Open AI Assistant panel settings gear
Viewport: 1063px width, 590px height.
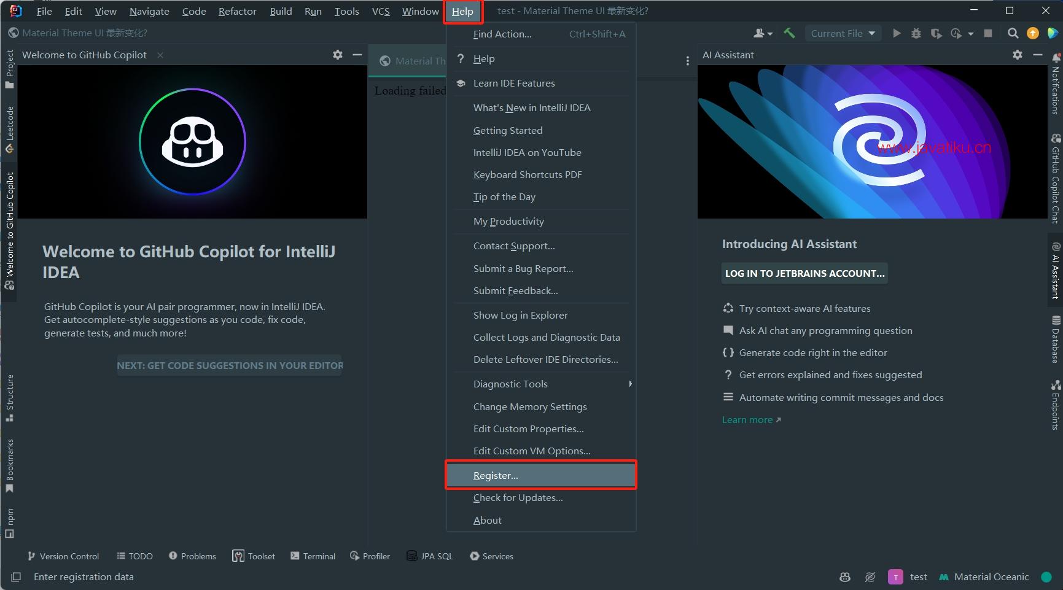click(x=1018, y=55)
